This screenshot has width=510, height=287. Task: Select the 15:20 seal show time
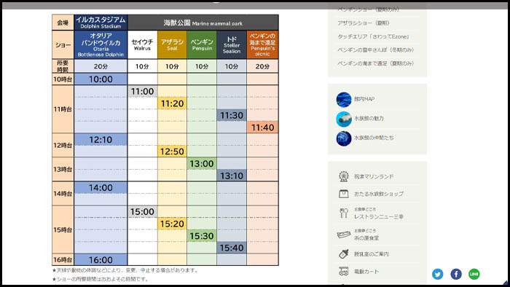point(172,224)
